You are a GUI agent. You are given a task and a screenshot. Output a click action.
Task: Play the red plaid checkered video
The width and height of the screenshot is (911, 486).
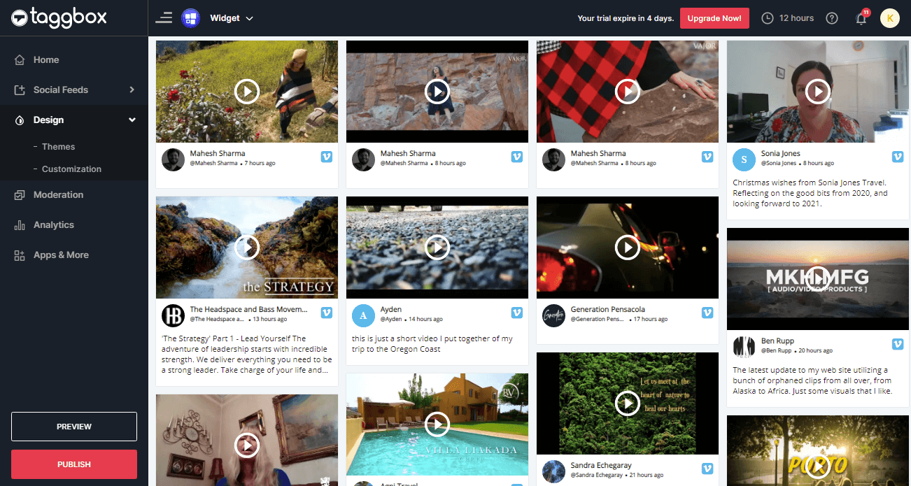(x=628, y=91)
